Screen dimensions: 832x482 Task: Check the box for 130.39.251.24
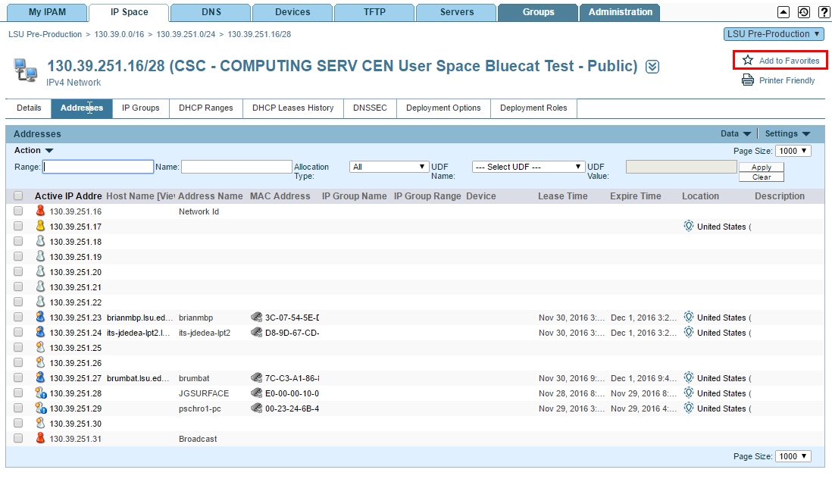[18, 332]
